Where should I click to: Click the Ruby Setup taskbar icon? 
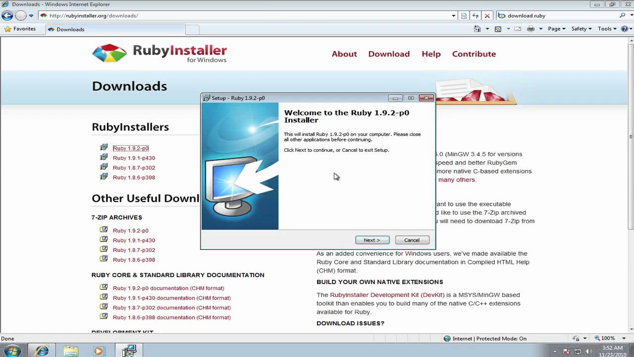click(x=129, y=351)
